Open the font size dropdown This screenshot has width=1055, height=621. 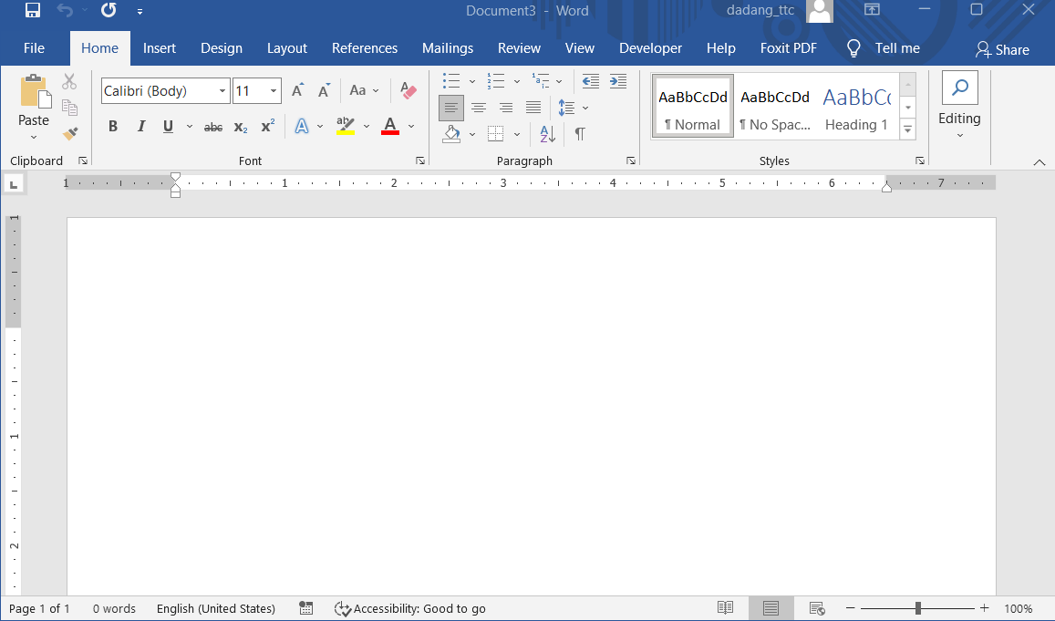274,91
